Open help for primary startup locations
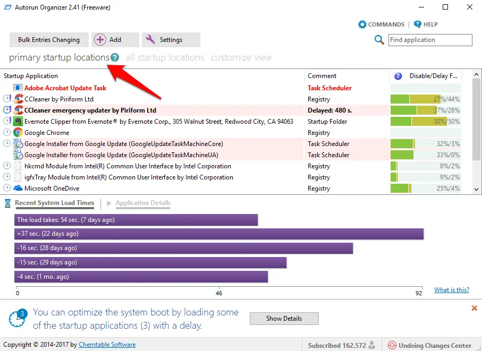 pos(115,57)
